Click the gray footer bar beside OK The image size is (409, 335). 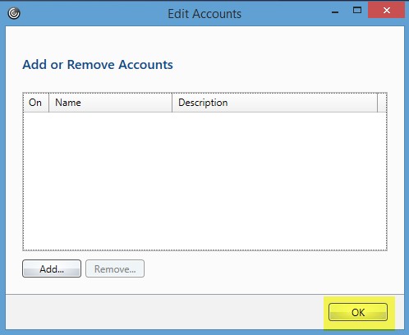164,312
